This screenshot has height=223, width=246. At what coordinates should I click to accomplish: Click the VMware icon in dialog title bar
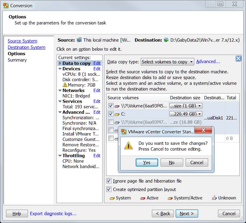click(124, 132)
